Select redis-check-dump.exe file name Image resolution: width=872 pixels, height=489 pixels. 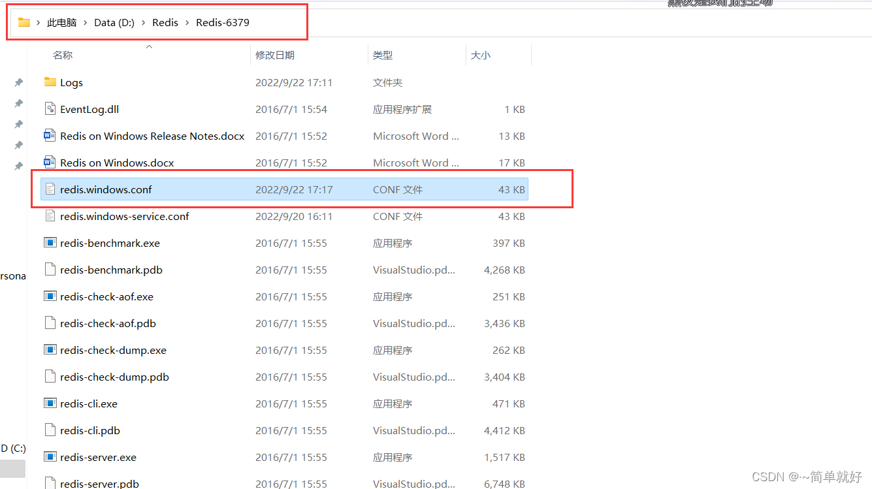point(113,350)
